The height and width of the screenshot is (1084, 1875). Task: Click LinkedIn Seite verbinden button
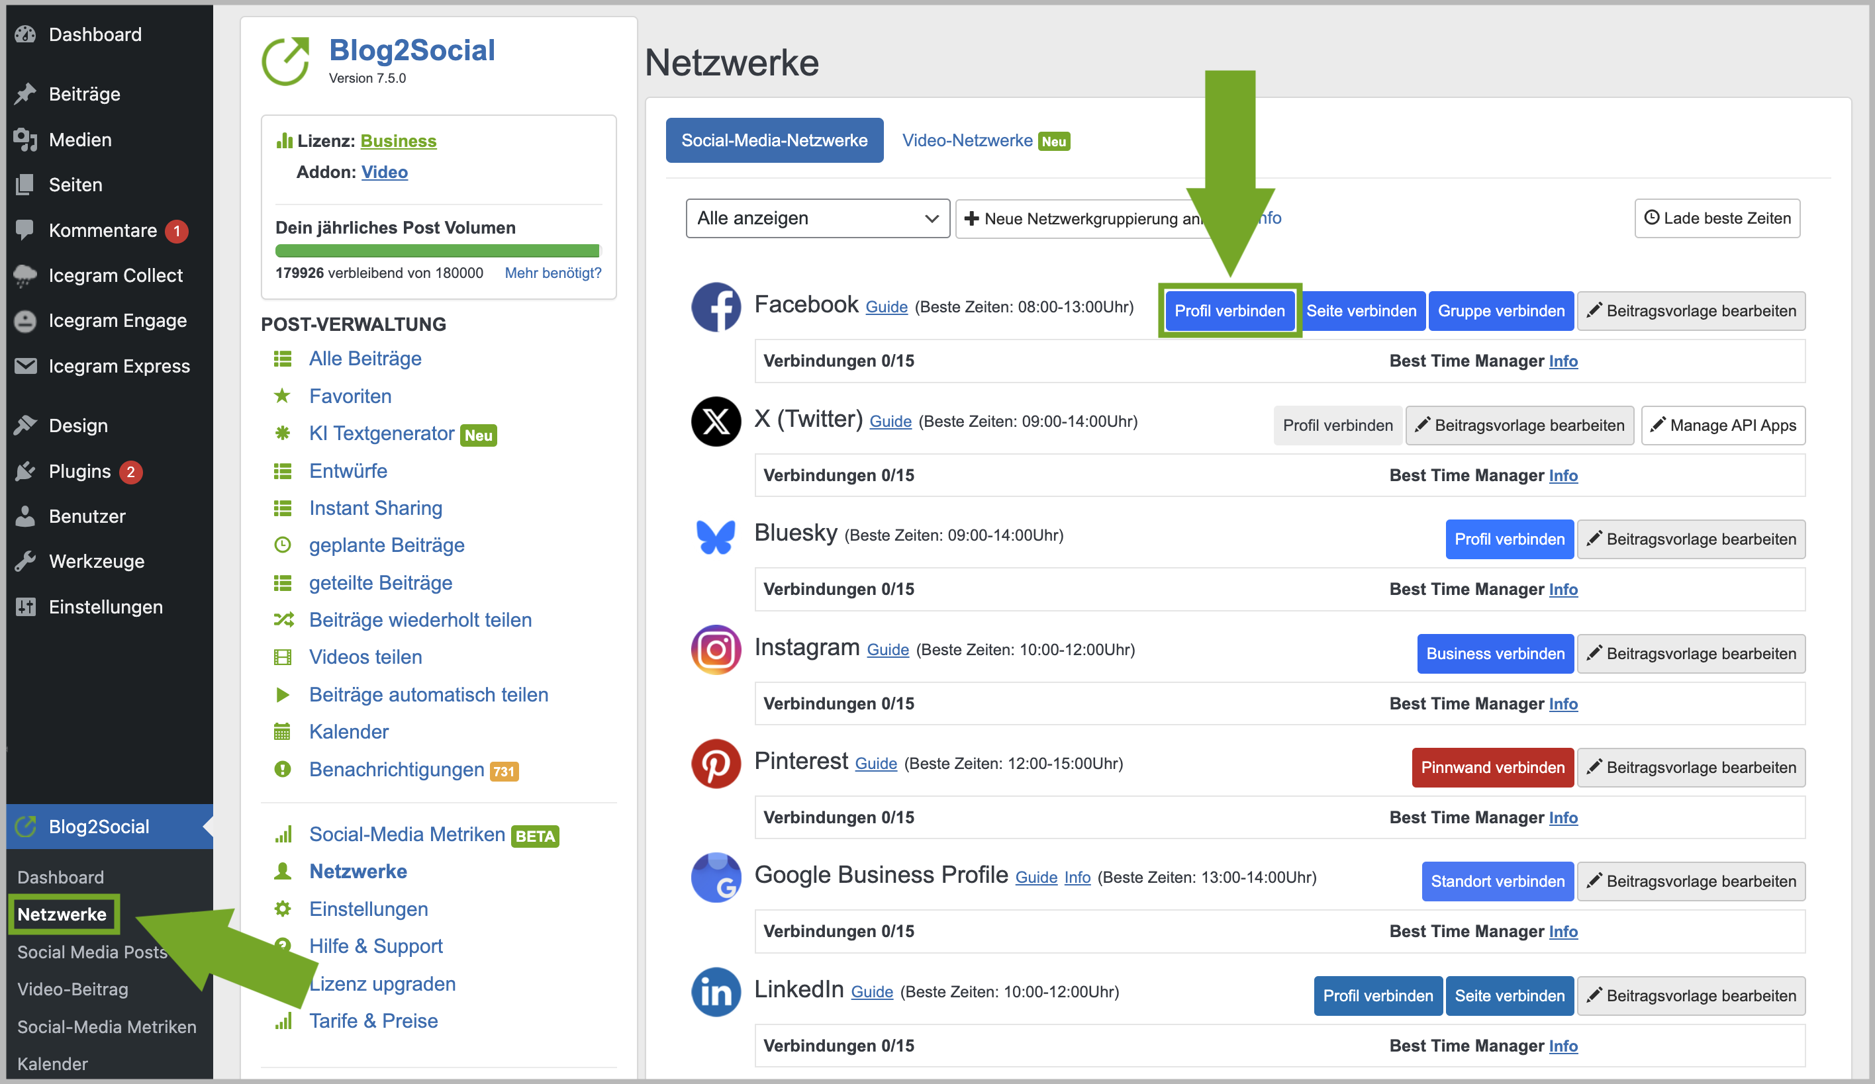coord(1510,995)
